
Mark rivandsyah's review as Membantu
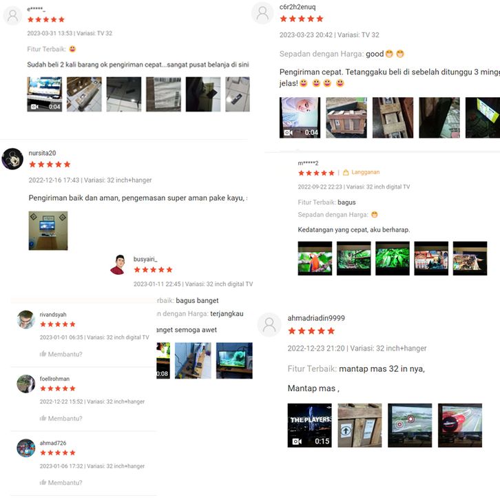point(61,354)
